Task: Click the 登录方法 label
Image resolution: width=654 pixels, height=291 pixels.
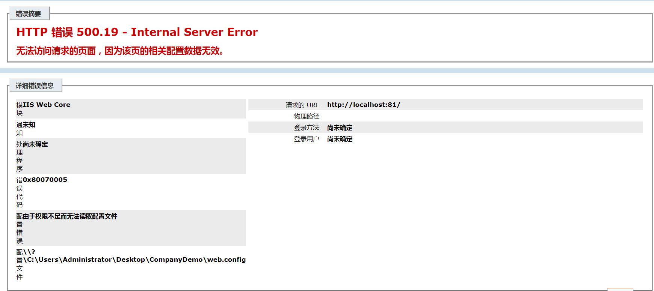Action: (306, 128)
